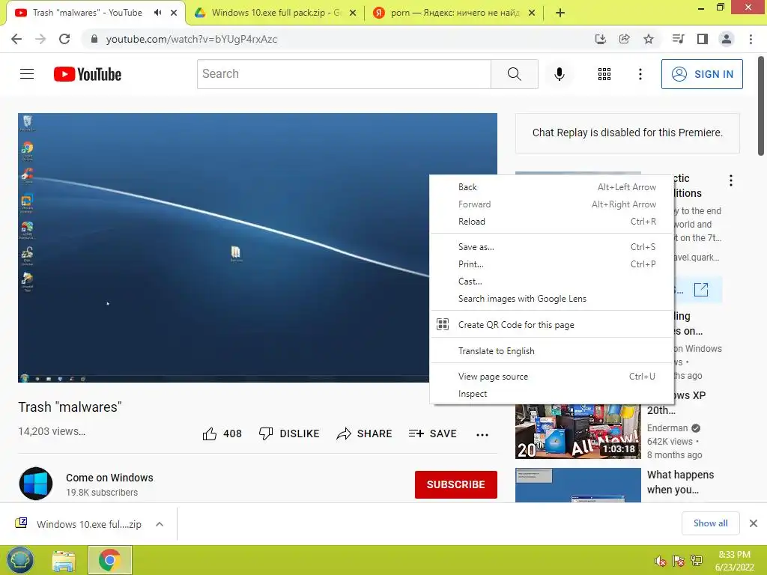Viewport: 767px width, 575px height.
Task: Click the install app icon in address bar
Action: coord(600,39)
